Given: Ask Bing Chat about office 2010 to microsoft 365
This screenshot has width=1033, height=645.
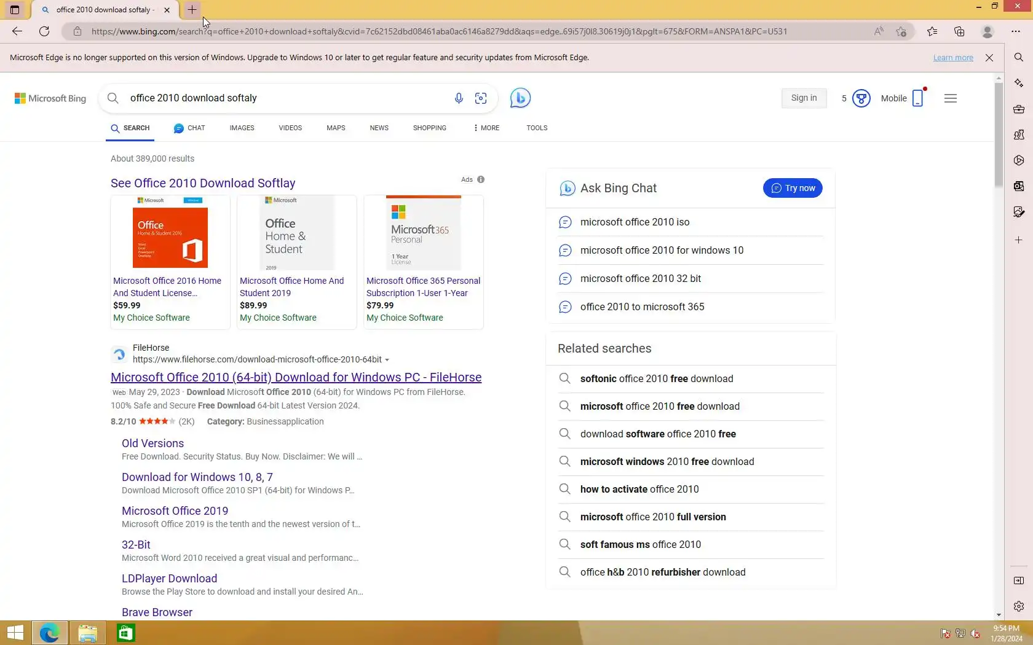Looking at the screenshot, I should coord(691,307).
